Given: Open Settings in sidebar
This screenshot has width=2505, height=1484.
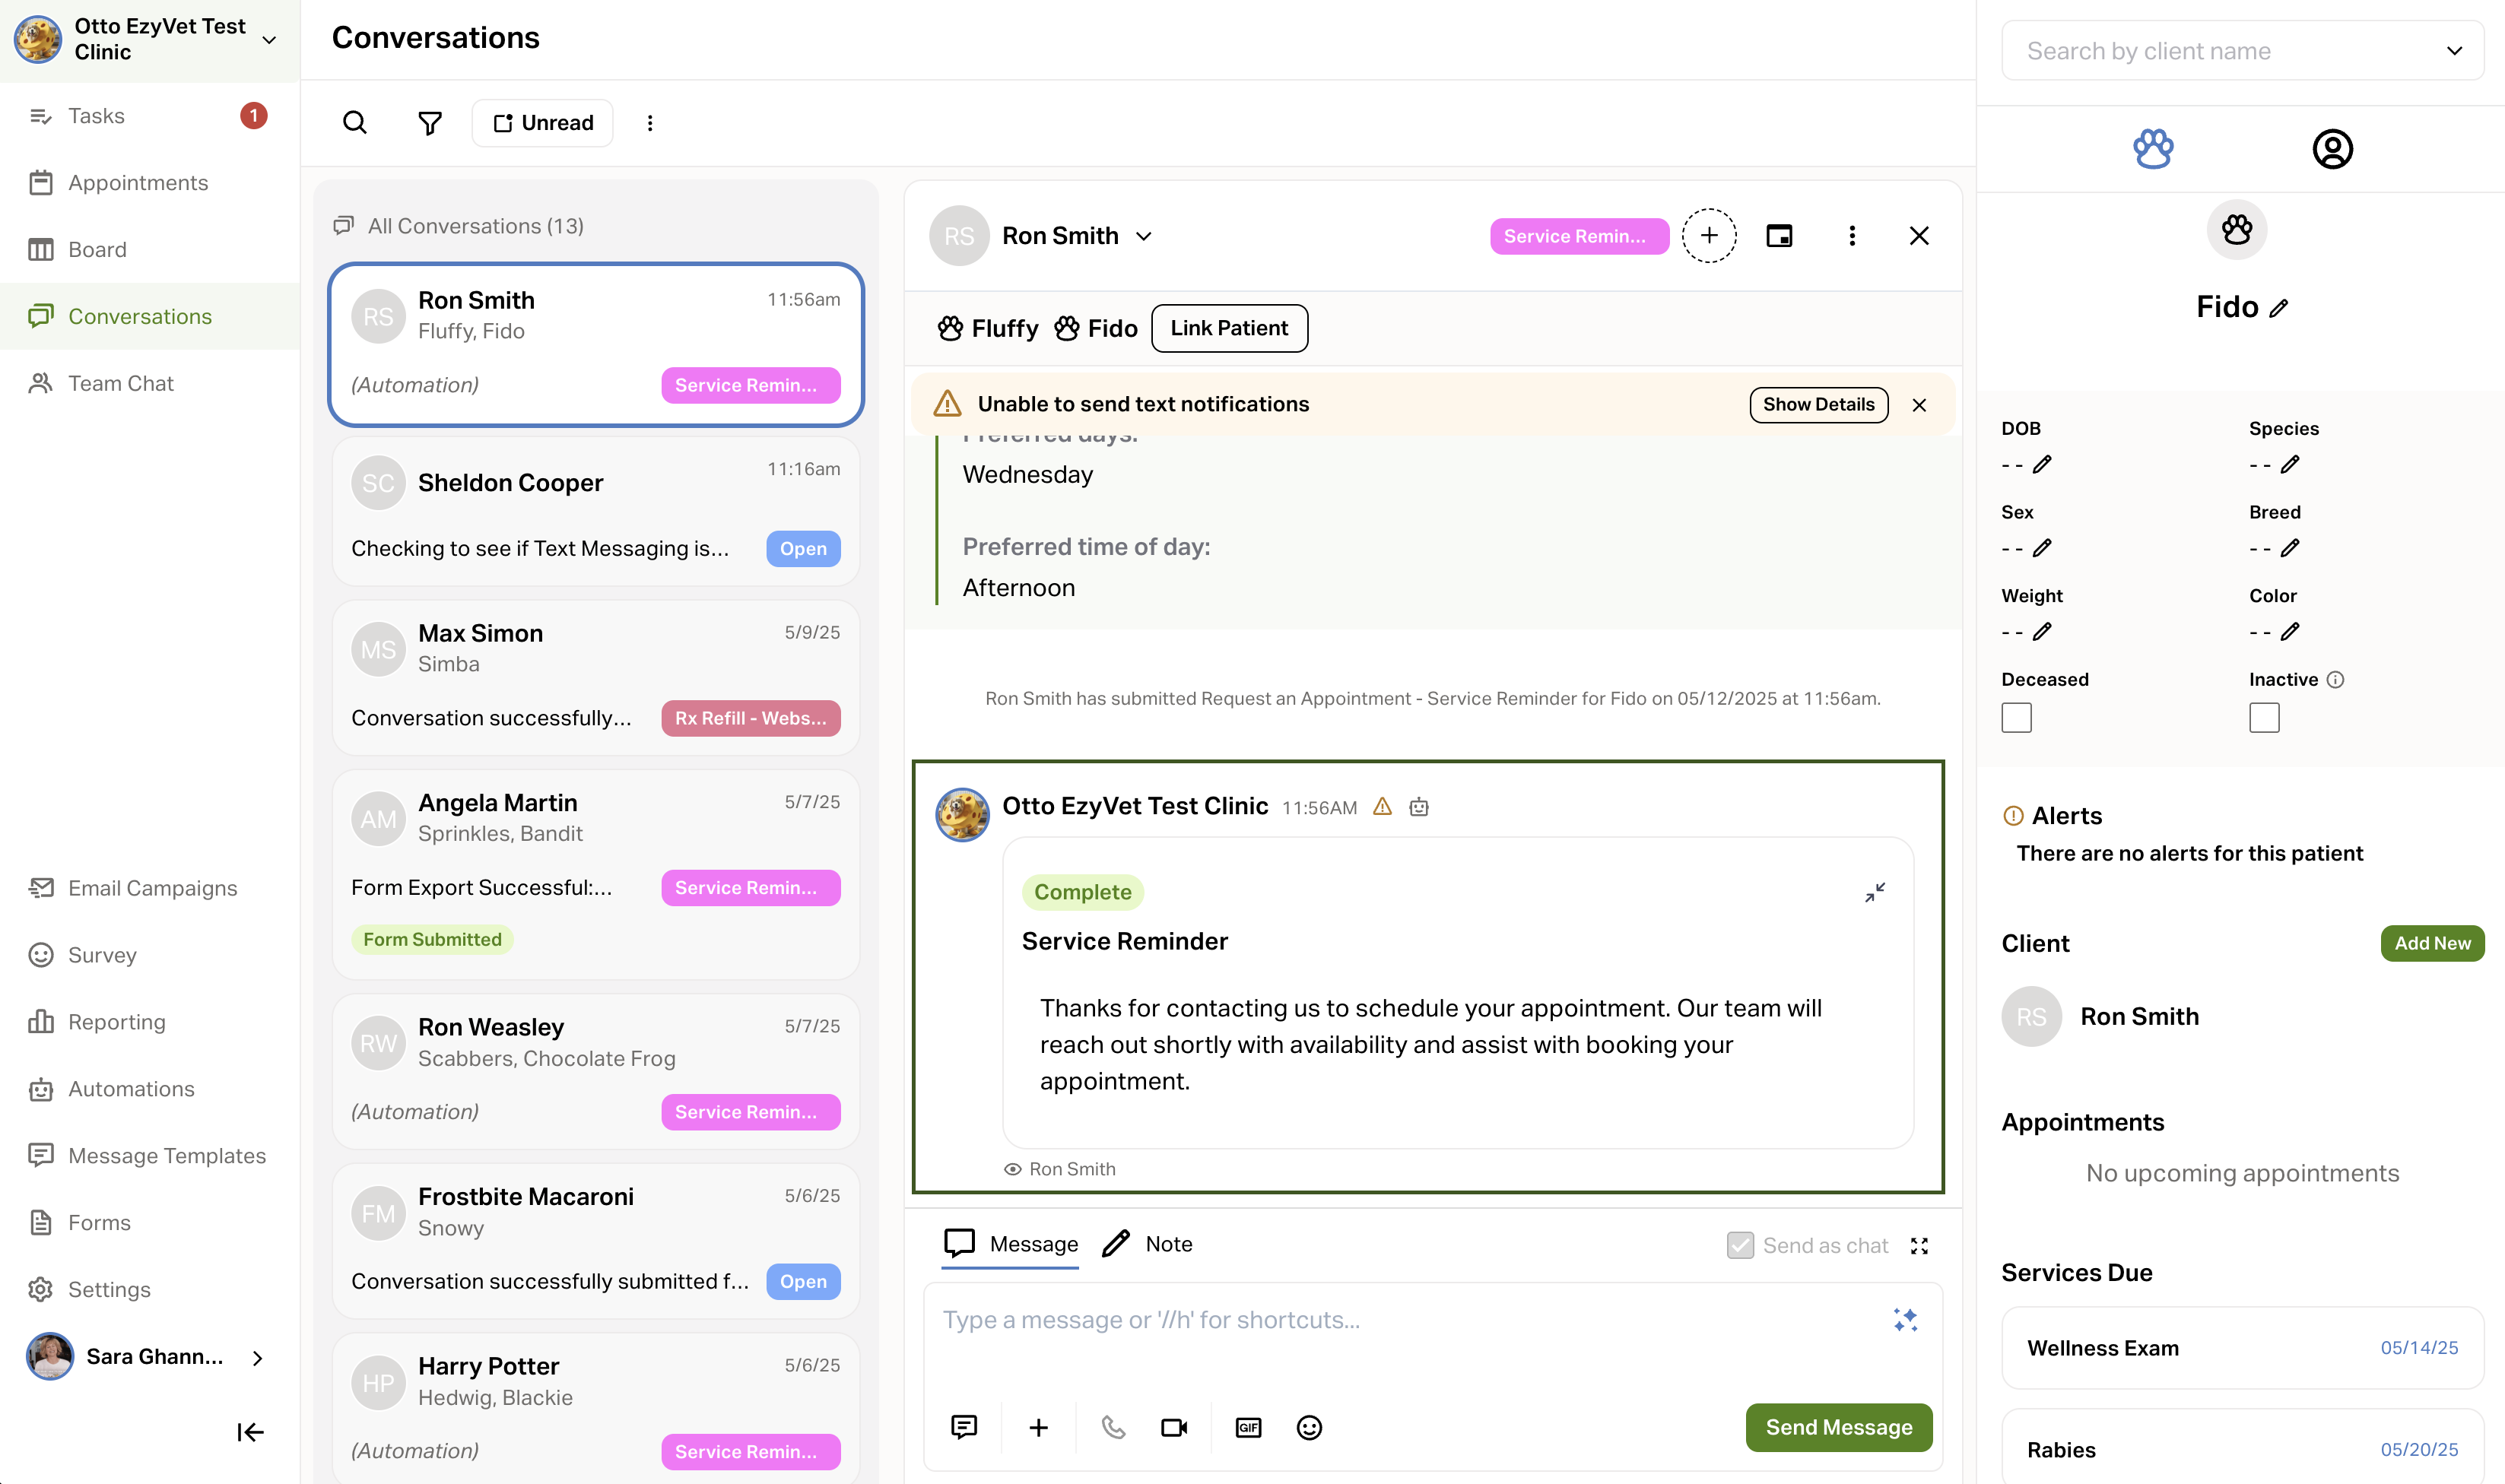Looking at the screenshot, I should tap(150, 1290).
